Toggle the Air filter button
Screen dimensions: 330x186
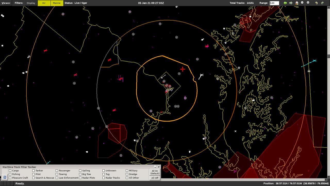coord(44,3)
